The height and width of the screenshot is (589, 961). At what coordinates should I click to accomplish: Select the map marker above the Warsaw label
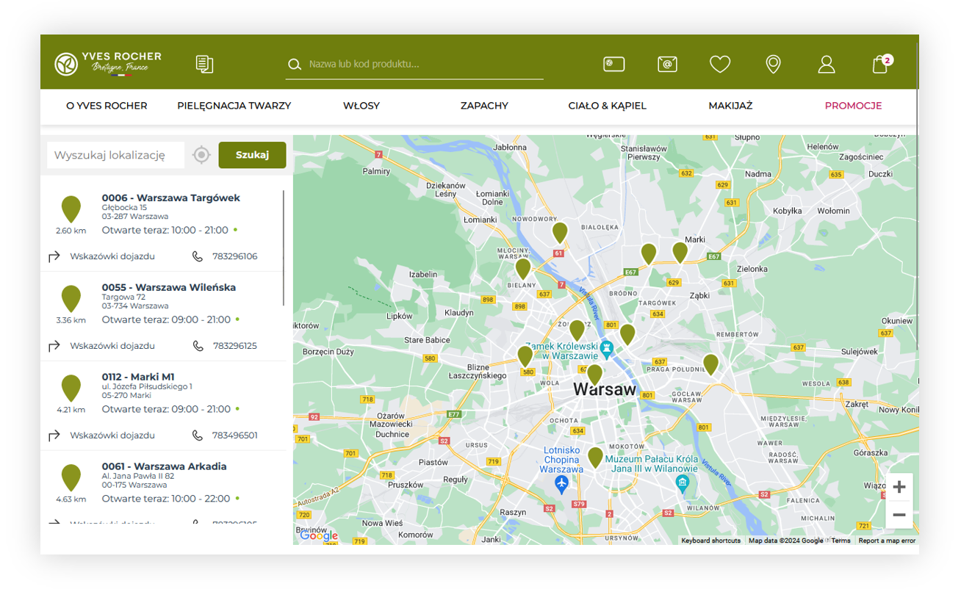point(594,375)
